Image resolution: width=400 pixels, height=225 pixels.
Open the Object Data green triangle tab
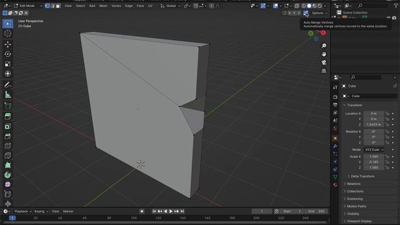pos(335,177)
